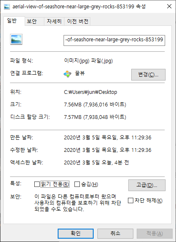
Task: Click the 변경(C)... button
Action: pyautogui.click(x=148, y=75)
